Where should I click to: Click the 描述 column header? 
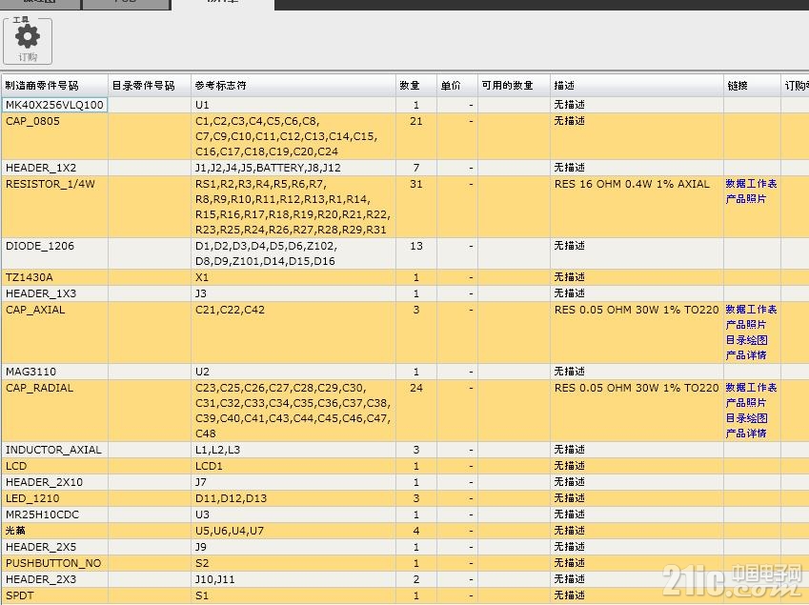tap(637, 86)
